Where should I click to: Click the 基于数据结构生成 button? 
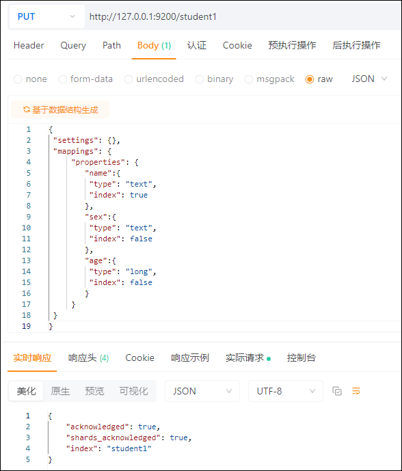tap(60, 109)
